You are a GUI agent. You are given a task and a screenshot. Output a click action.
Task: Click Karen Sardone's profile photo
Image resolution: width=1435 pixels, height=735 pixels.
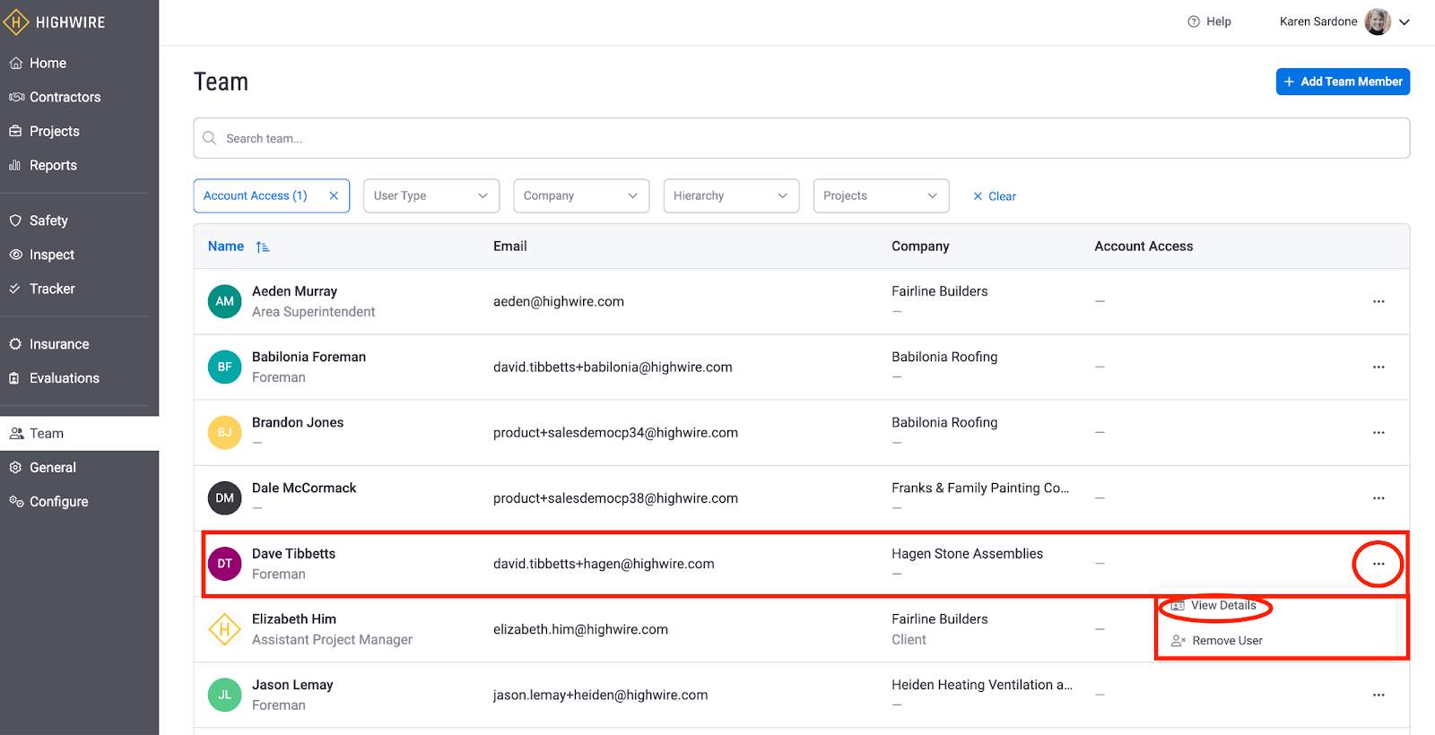pos(1378,22)
